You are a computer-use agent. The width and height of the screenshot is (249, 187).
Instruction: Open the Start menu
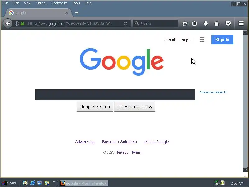click(9, 183)
